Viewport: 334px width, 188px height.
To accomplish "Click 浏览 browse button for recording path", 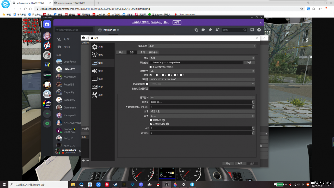I will pos(249,63).
